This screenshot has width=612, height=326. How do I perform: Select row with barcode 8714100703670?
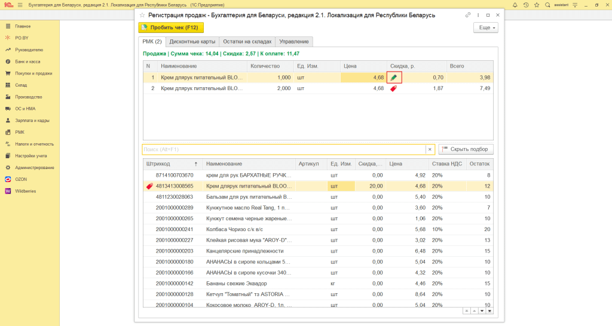pos(318,176)
